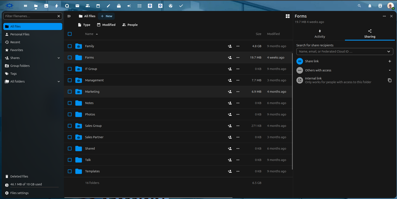Click the notifications bell icon

click(x=369, y=6)
